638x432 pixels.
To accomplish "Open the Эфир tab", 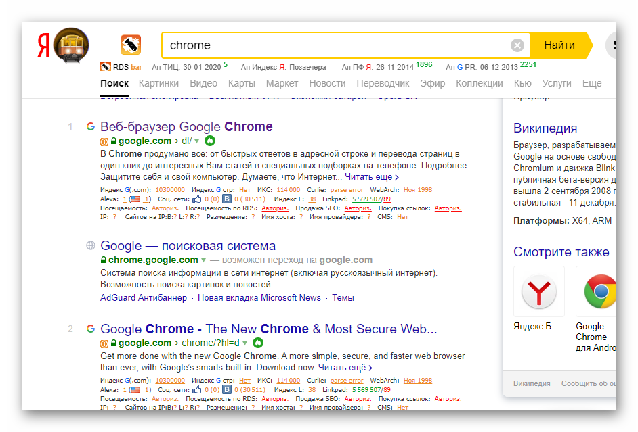I will point(433,83).
